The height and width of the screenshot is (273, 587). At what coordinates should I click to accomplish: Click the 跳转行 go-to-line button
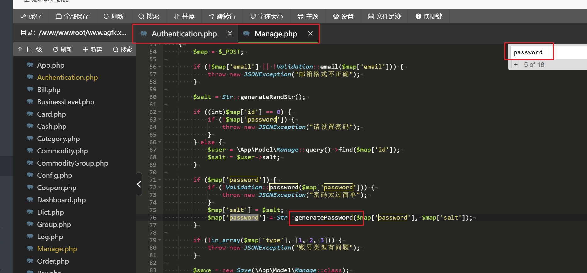222,16
